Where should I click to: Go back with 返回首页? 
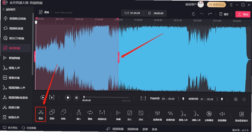click(x=9, y=9)
